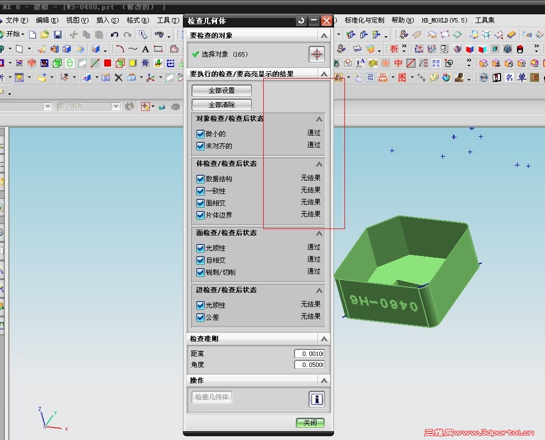Collapse the 体检查/检查后状态 group
Screen dimensions: 545x440
(319, 164)
